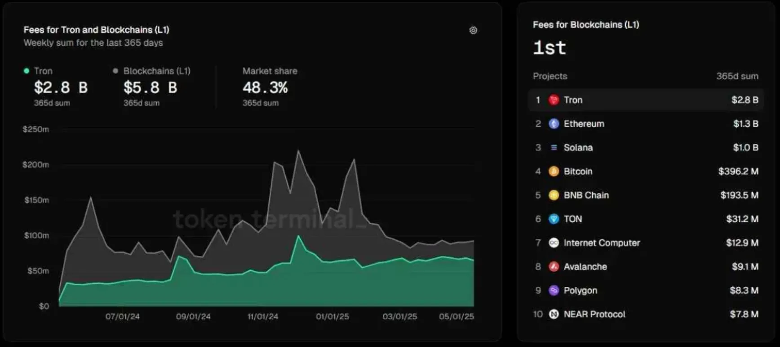Click NEAR Protocol's $7.8 M value
The width and height of the screenshot is (780, 347).
[744, 314]
